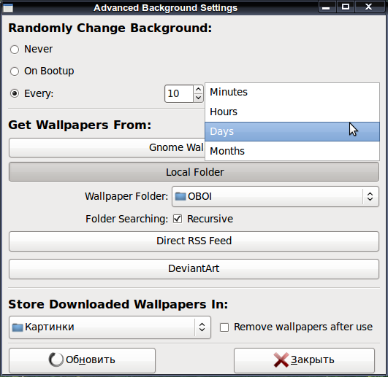Increase interval with spinner up arrow
The image size is (388, 377).
(198, 89)
